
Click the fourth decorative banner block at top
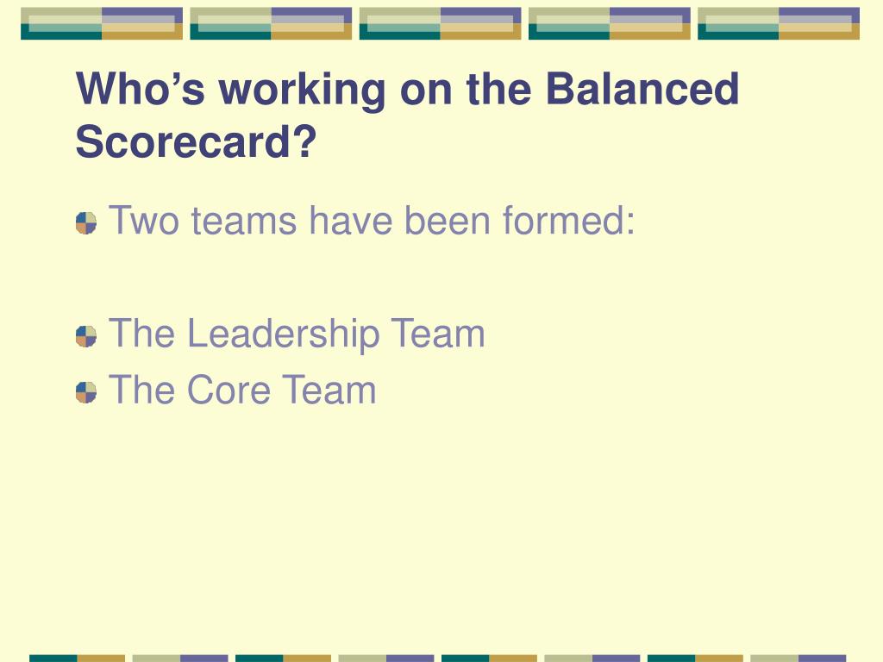[610, 23]
